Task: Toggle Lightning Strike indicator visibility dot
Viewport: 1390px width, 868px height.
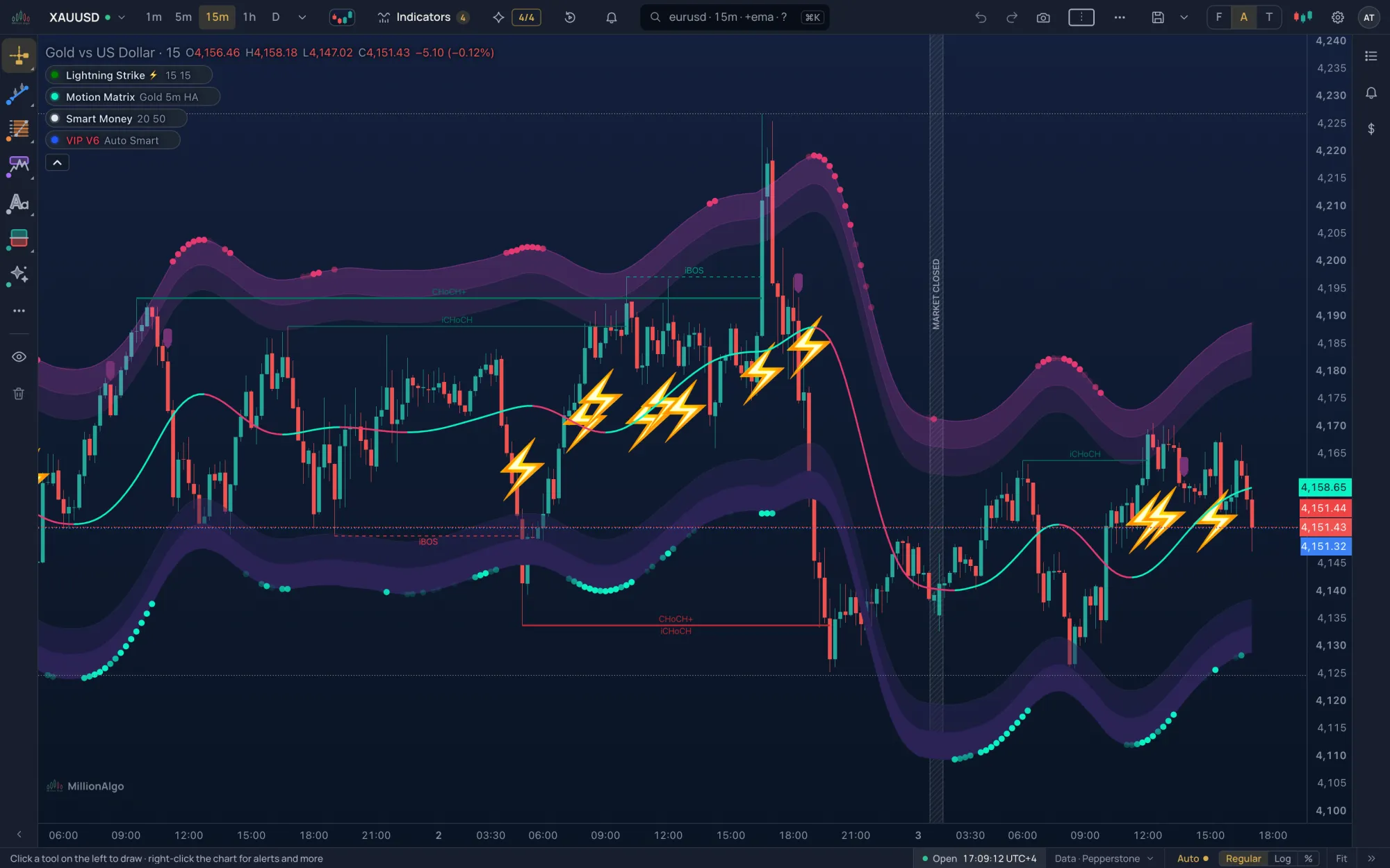Action: 55,75
